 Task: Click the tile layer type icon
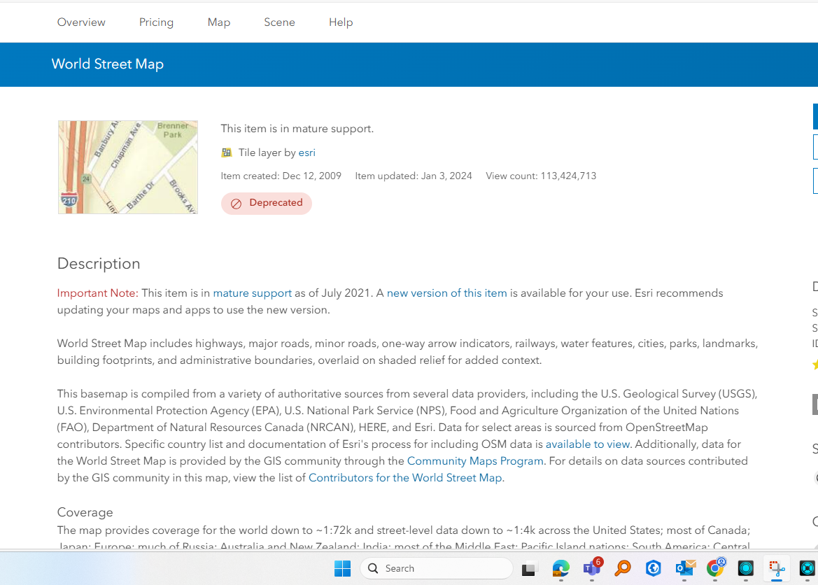point(227,153)
